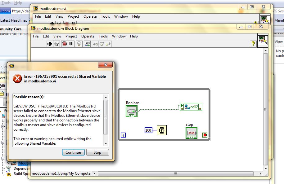284x184 pixels.
Task: Open the Tools menu in Block Diagram window
Action: [103, 36]
